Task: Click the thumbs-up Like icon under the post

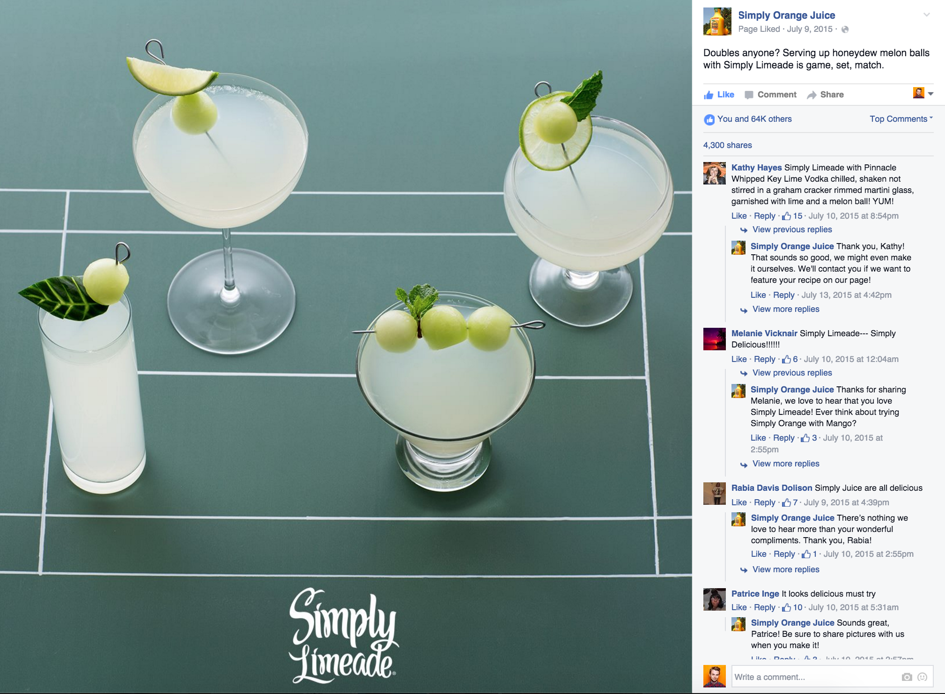Action: coord(708,95)
